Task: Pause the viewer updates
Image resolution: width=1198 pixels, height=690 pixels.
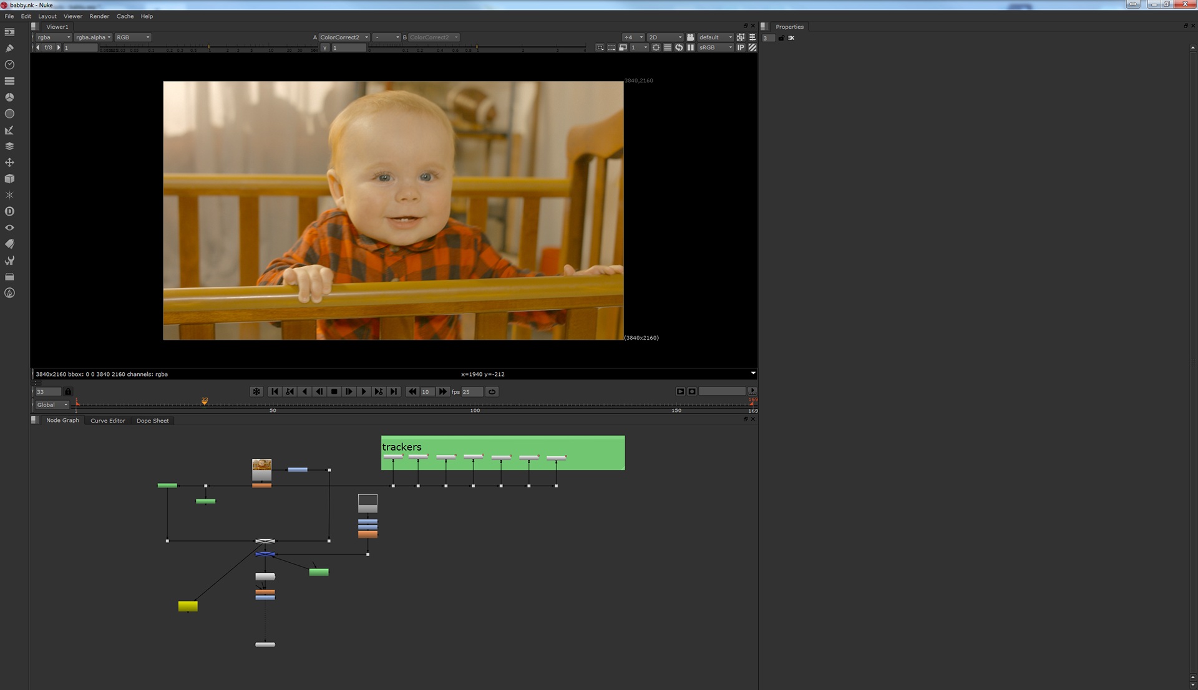Action: tap(691, 47)
